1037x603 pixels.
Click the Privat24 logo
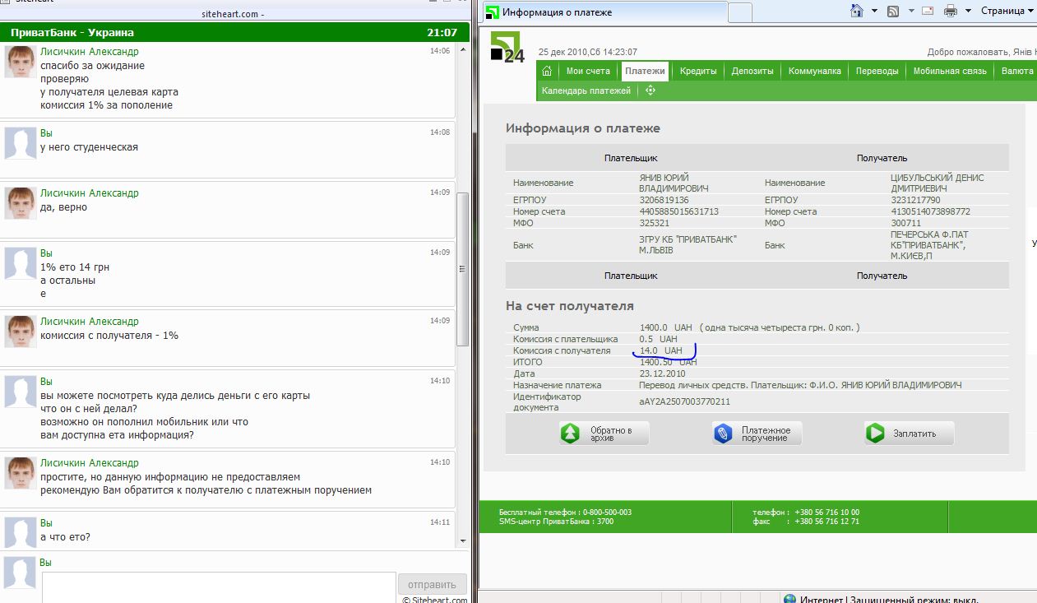(x=507, y=48)
